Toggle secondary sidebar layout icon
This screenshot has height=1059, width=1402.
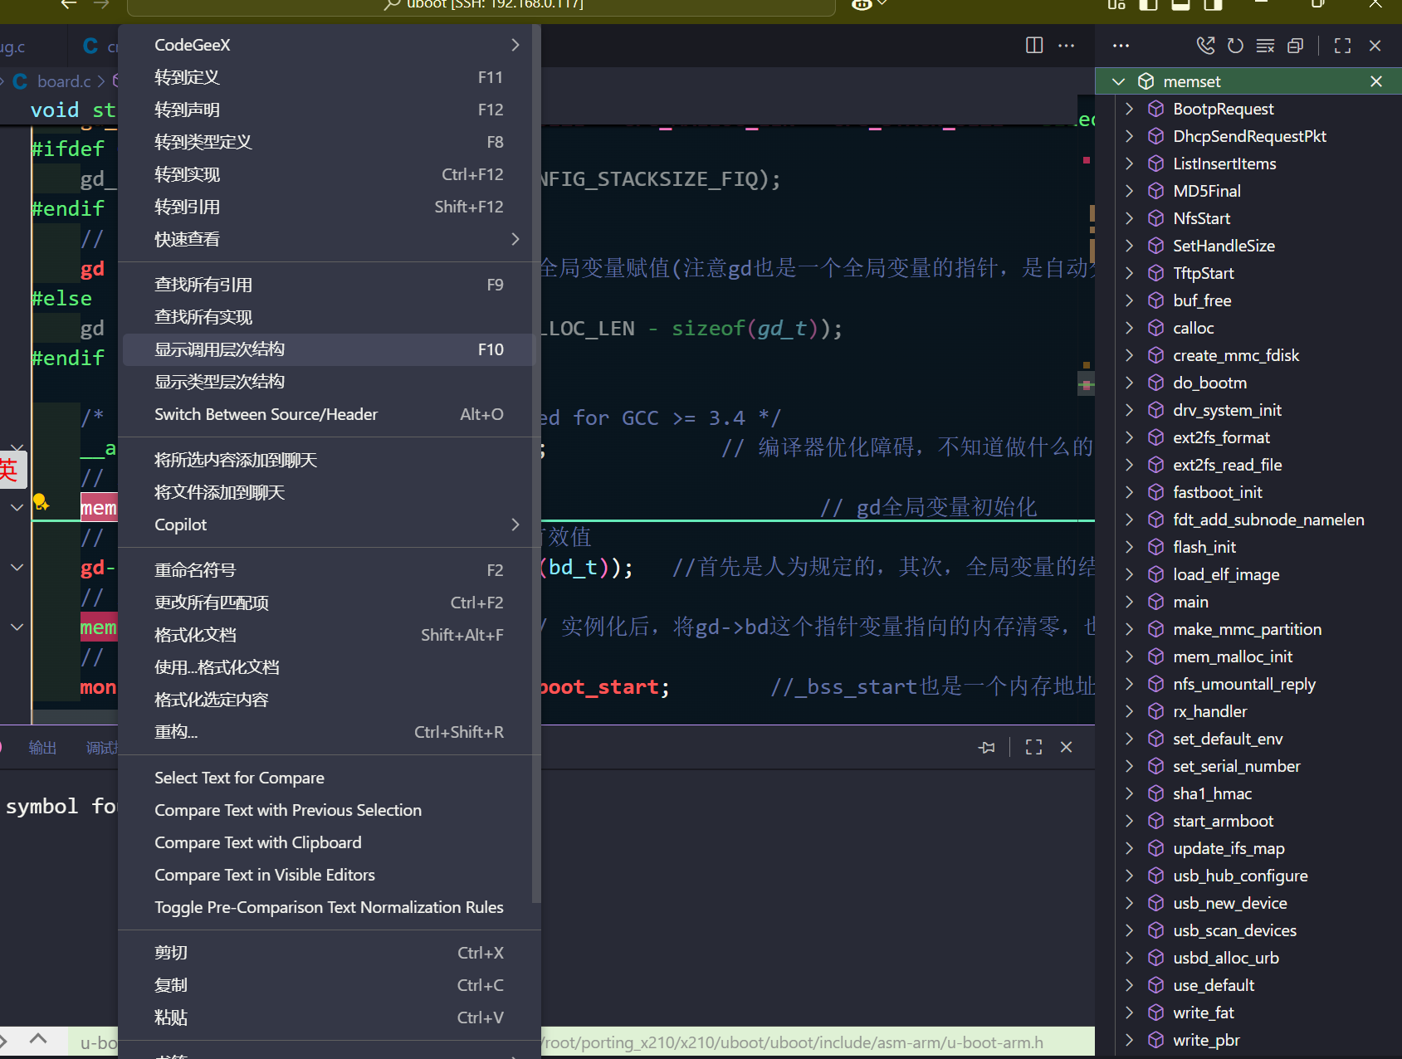coord(1213,4)
